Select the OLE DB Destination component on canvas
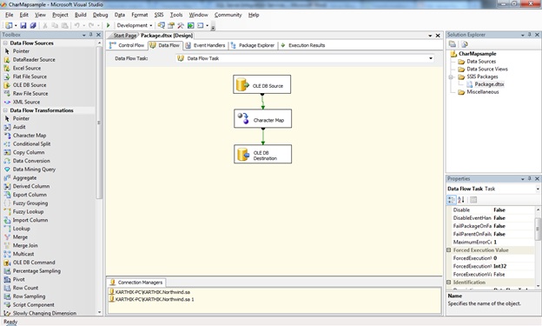The image size is (542, 326). 262,154
